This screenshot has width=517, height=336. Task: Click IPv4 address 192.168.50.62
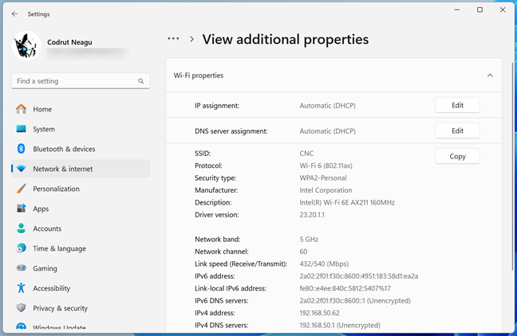pyautogui.click(x=319, y=313)
